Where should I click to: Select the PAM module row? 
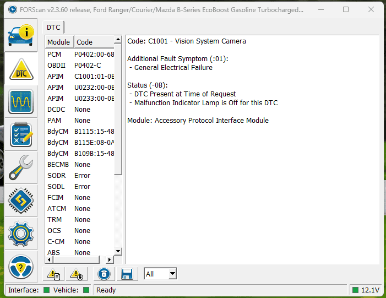pos(80,121)
